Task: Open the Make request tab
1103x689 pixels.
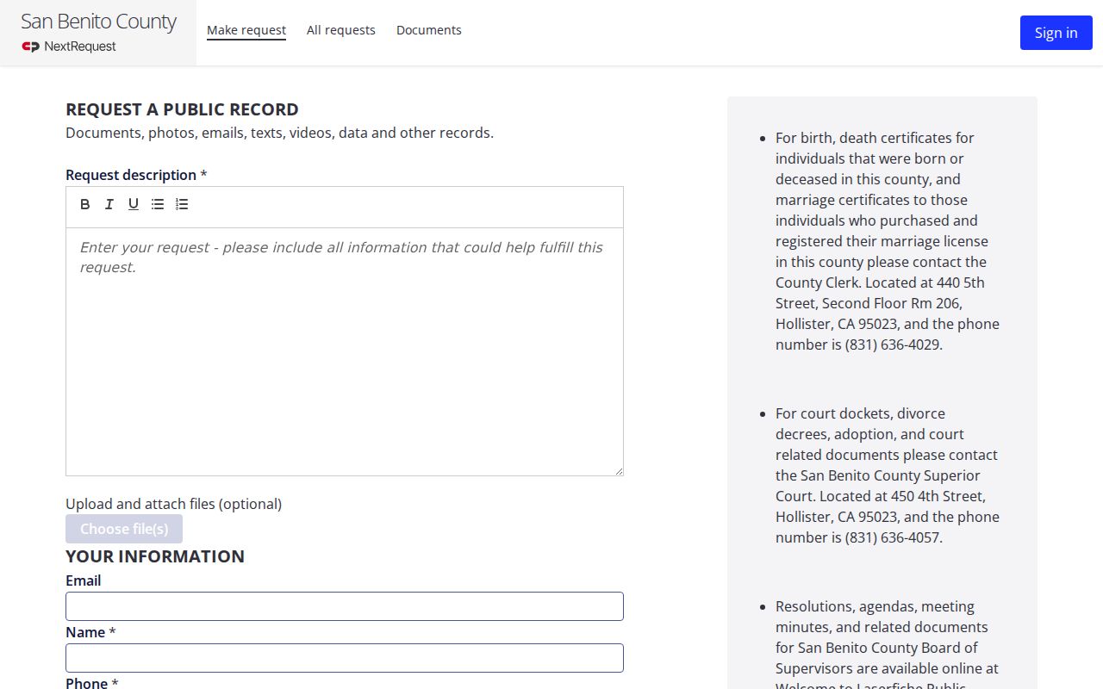Action: click(x=246, y=30)
